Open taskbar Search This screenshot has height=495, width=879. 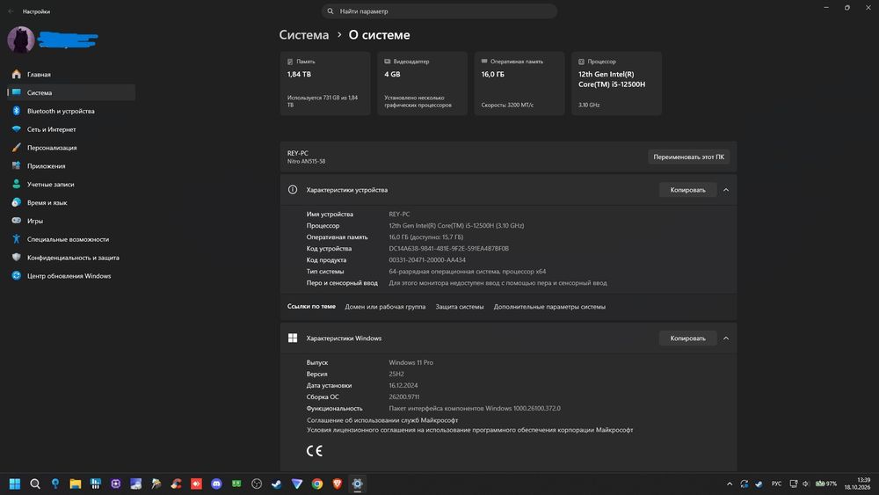pyautogui.click(x=35, y=484)
